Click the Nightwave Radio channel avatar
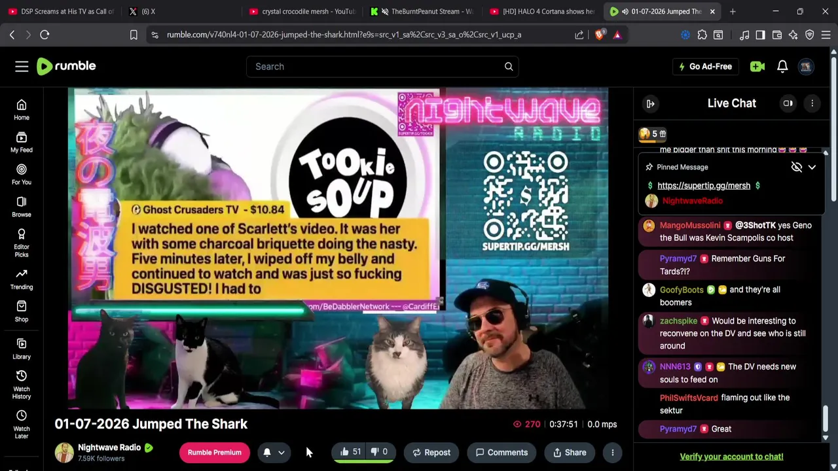 (64, 452)
